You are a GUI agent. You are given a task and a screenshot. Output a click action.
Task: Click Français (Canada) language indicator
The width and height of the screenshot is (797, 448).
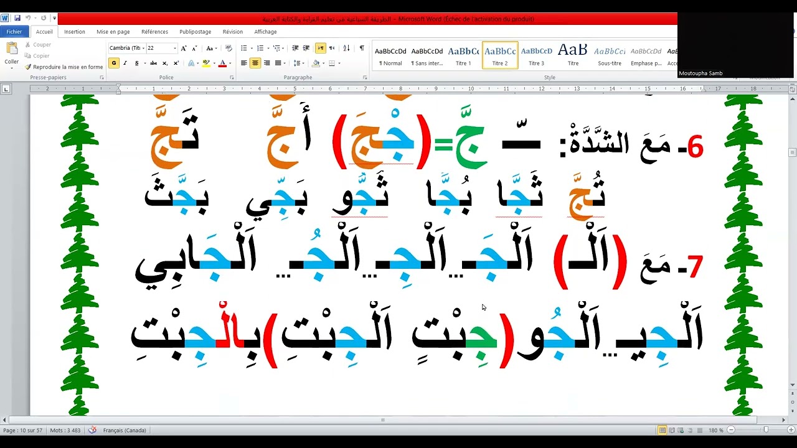coord(125,430)
